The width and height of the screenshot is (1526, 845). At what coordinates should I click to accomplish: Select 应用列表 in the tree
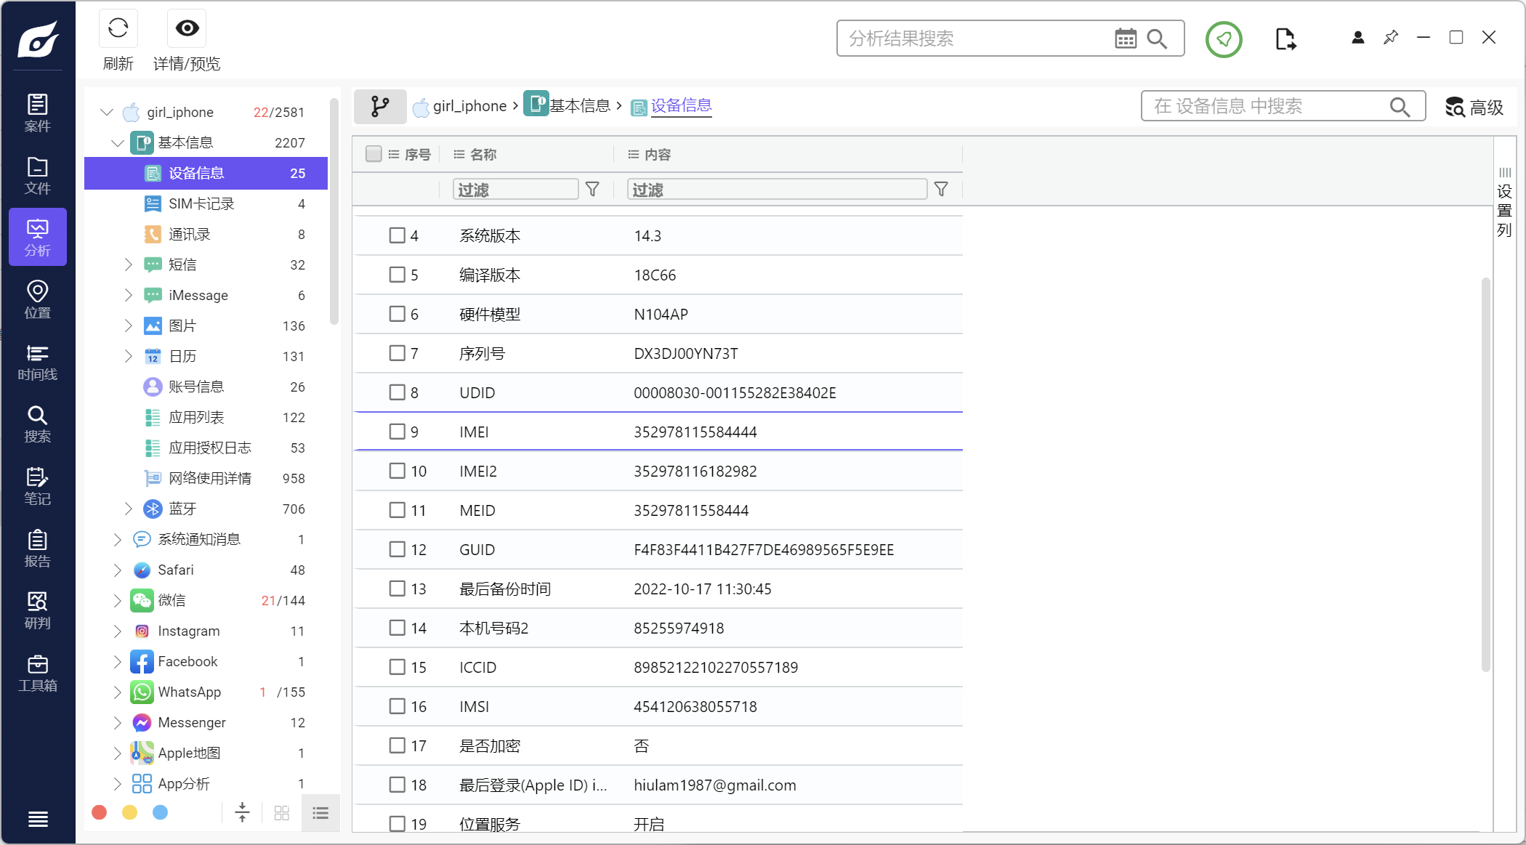pyautogui.click(x=206, y=417)
